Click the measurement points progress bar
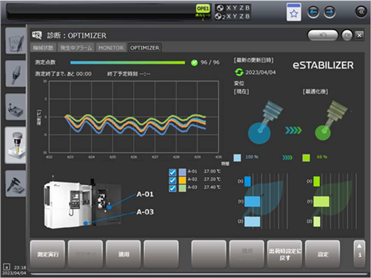The width and height of the screenshot is (371, 278). 128,62
